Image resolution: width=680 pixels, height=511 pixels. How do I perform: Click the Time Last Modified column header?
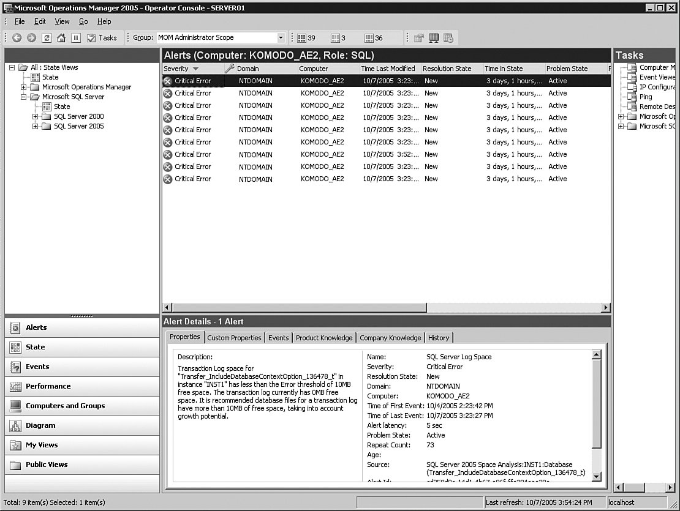pos(388,69)
